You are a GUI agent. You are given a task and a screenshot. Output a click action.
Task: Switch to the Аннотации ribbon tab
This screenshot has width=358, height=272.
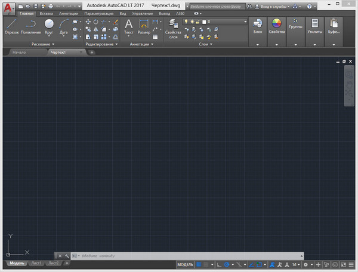[69, 14]
